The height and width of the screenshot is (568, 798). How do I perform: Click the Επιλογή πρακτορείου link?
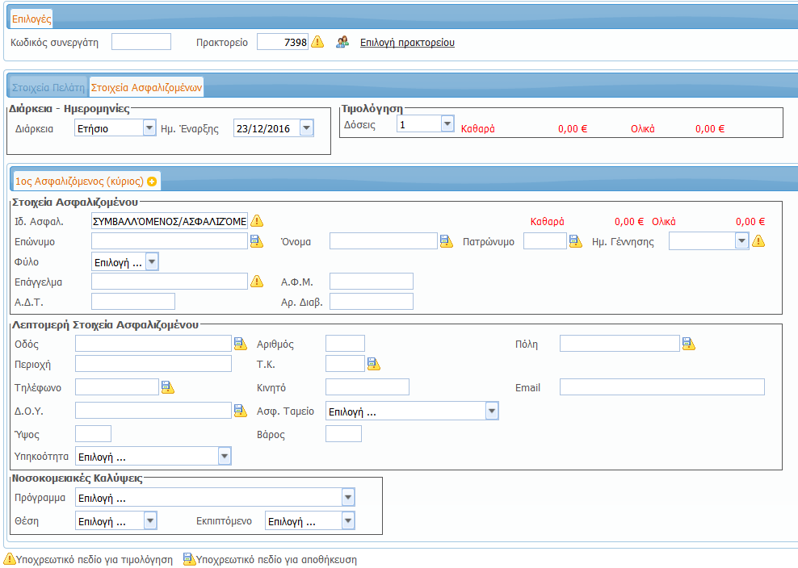pyautogui.click(x=407, y=43)
